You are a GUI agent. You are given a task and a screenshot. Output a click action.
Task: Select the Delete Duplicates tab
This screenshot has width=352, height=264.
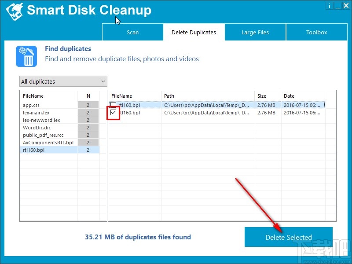194,32
